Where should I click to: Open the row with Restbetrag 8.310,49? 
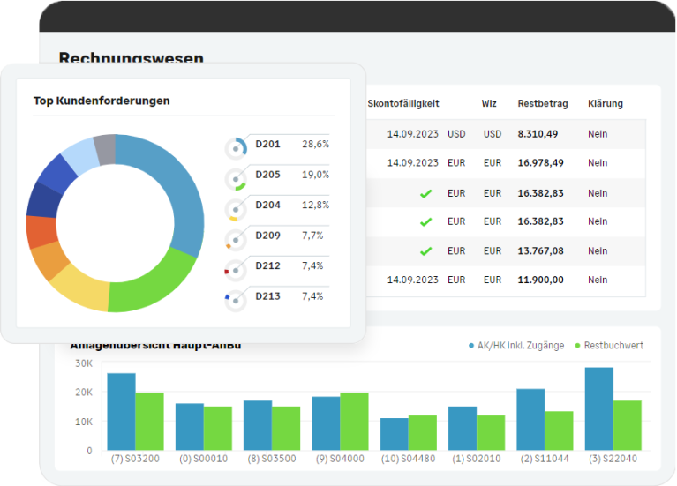[538, 134]
